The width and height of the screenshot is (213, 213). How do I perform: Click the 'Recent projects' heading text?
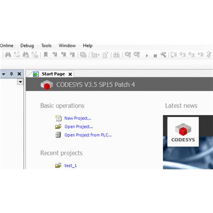(x=61, y=153)
